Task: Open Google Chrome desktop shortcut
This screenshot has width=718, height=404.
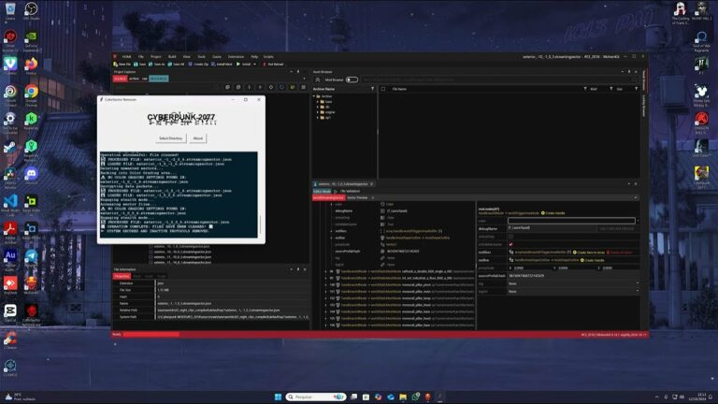Action: 31,94
